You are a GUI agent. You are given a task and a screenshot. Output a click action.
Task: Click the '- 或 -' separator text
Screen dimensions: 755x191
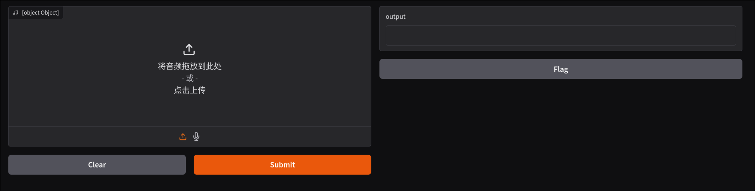tap(190, 78)
